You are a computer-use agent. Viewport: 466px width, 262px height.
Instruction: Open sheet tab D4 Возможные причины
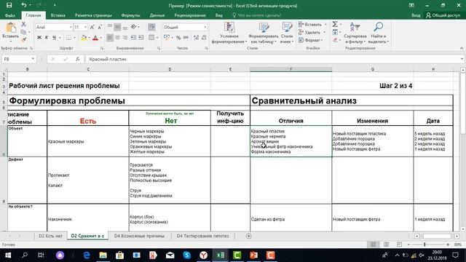tap(139, 236)
